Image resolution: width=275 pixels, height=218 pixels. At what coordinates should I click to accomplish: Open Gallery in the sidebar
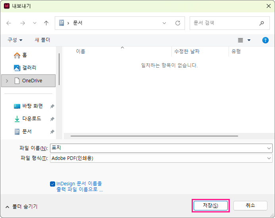tap(29, 68)
